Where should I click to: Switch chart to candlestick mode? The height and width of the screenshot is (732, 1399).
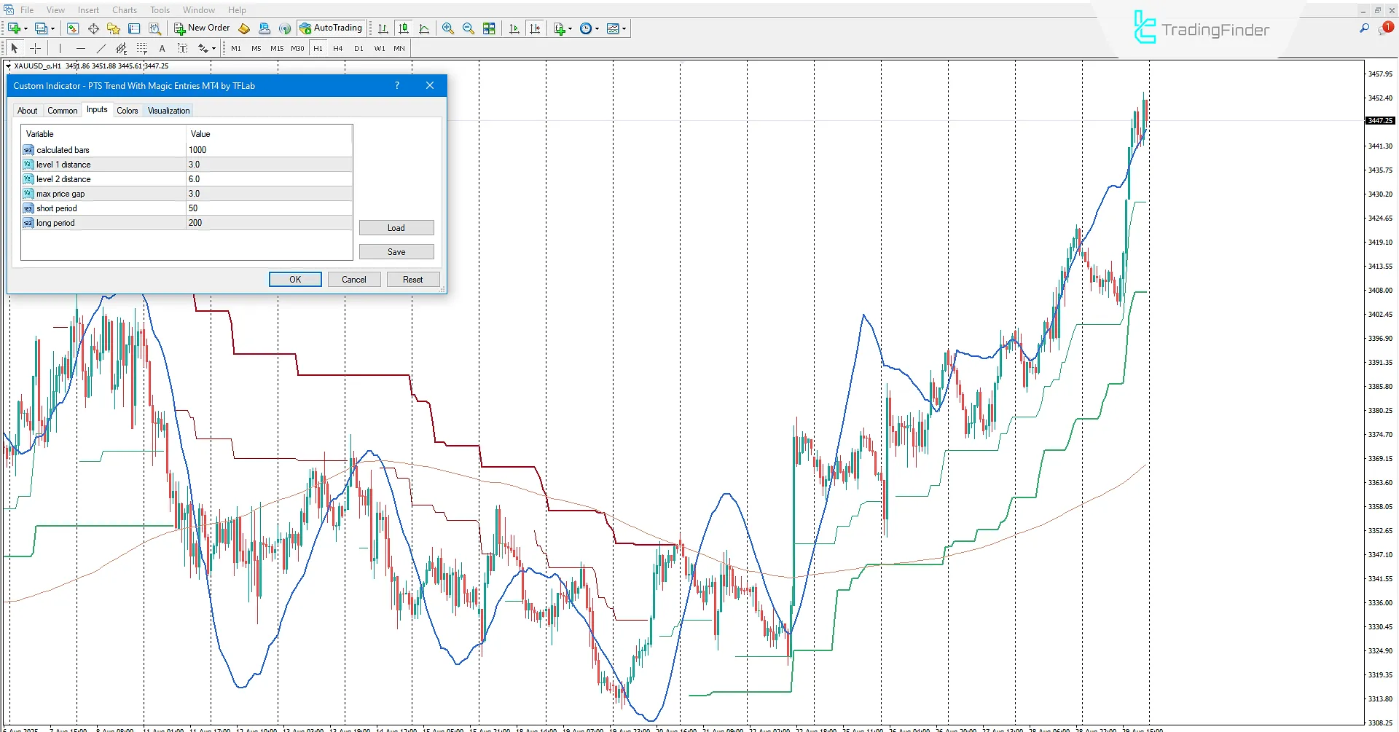(403, 28)
